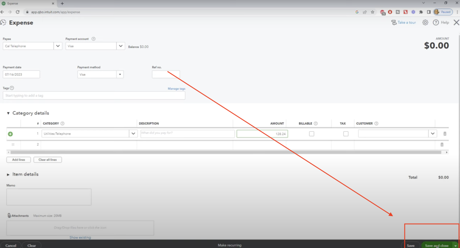Add a new line with the green plus icon
This screenshot has height=248, width=460.
(10, 134)
